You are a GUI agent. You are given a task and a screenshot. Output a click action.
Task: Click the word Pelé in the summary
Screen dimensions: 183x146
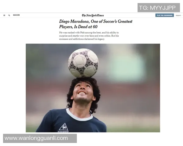(x=82, y=33)
